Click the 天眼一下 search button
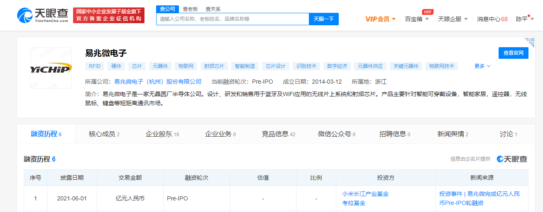The width and height of the screenshot is (543, 212). click(324, 19)
